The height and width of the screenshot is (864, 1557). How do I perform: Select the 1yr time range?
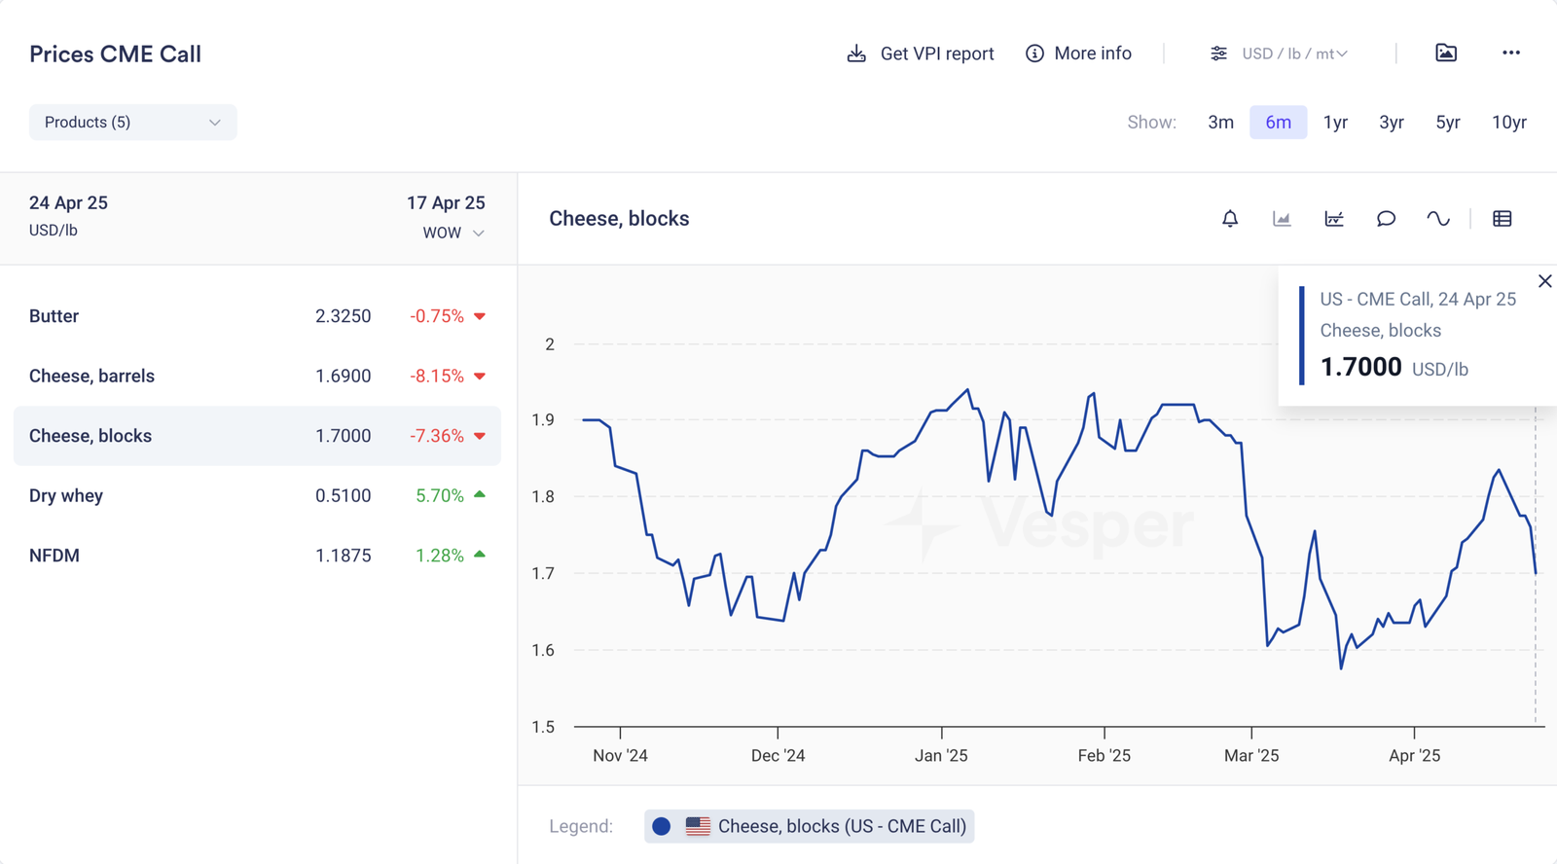(1335, 123)
